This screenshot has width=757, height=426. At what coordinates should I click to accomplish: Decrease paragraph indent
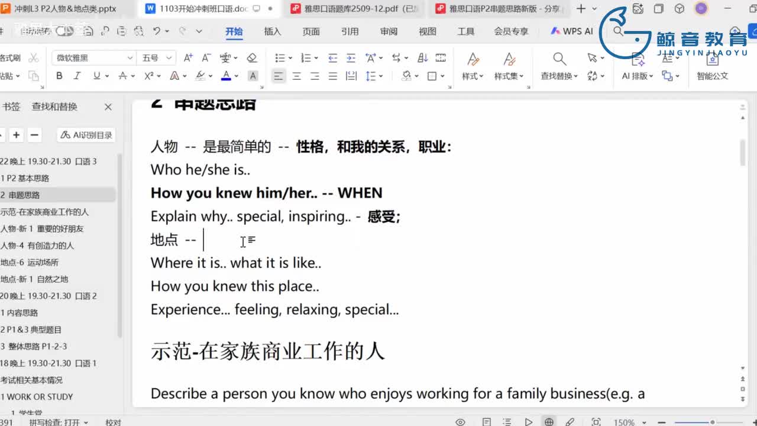[x=333, y=57]
